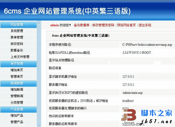Open 管理新闻 in the sidebar
The image size is (175, 127).
point(17,96)
